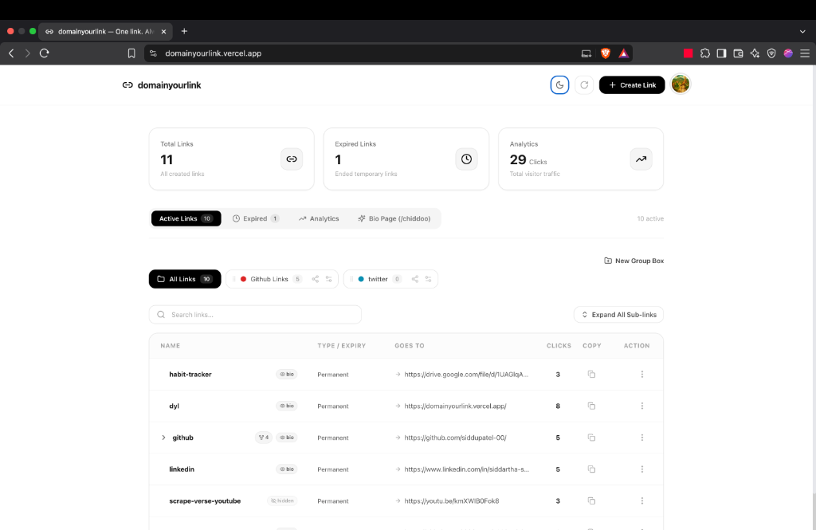Click the red Github Links color dot
The width and height of the screenshot is (816, 530).
coord(243,279)
